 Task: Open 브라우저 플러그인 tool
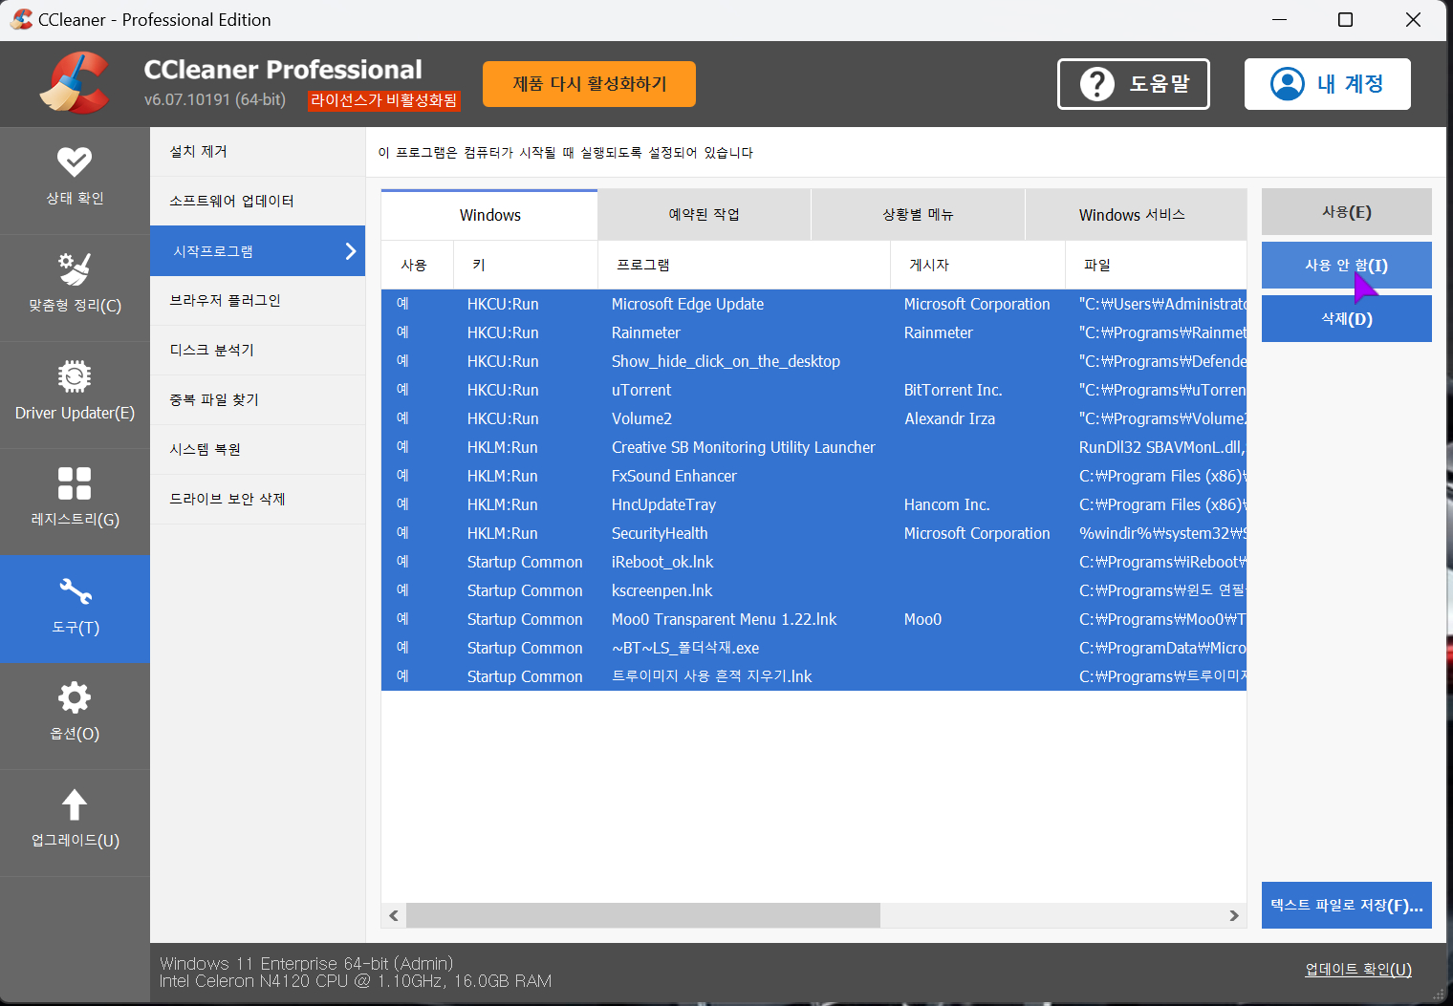257,301
